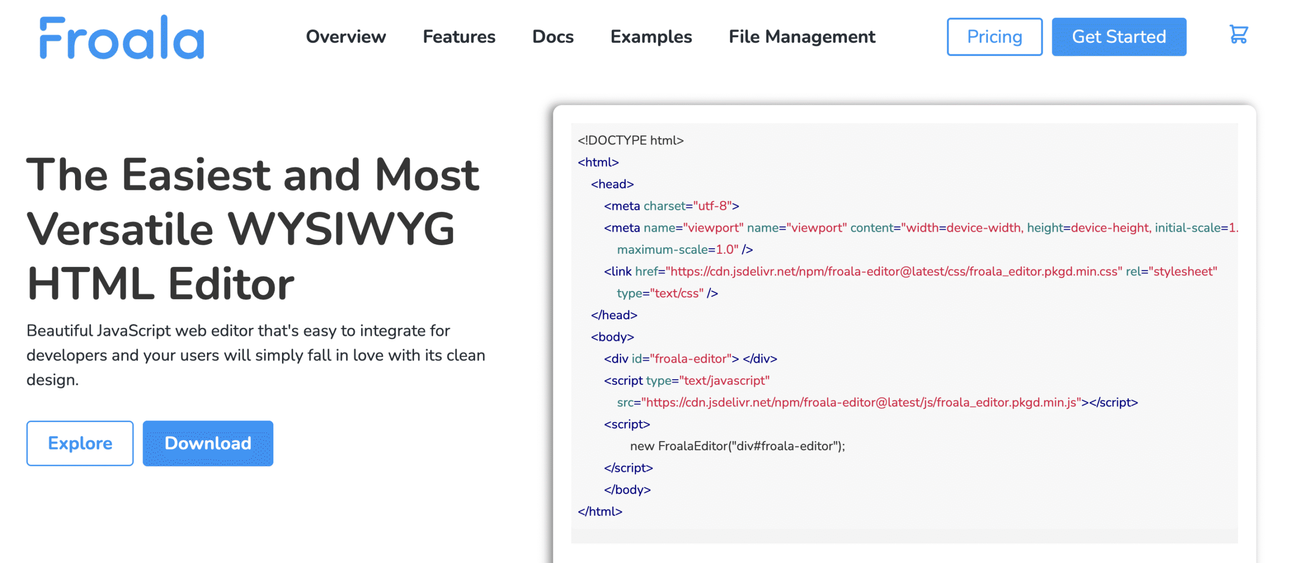The image size is (1289, 563).
Task: Open File Management from the navigation
Action: pyautogui.click(x=802, y=37)
